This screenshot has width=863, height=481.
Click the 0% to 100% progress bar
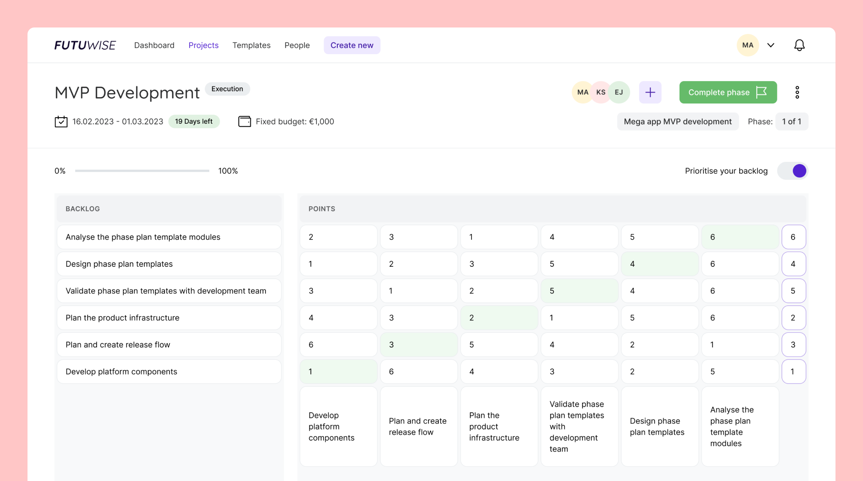pyautogui.click(x=142, y=171)
